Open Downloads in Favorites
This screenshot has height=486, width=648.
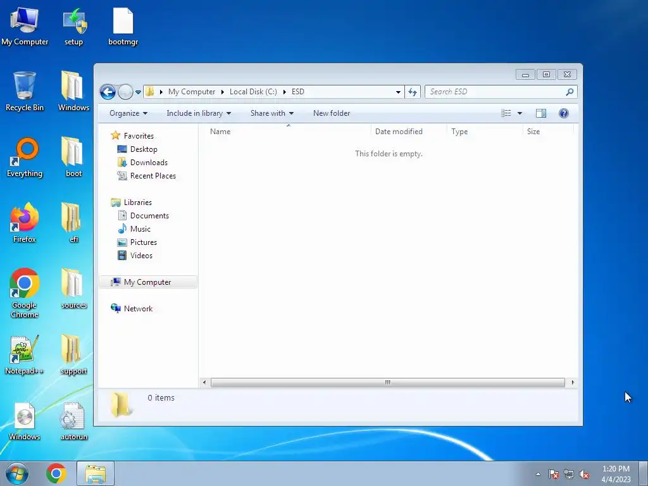tap(149, 163)
